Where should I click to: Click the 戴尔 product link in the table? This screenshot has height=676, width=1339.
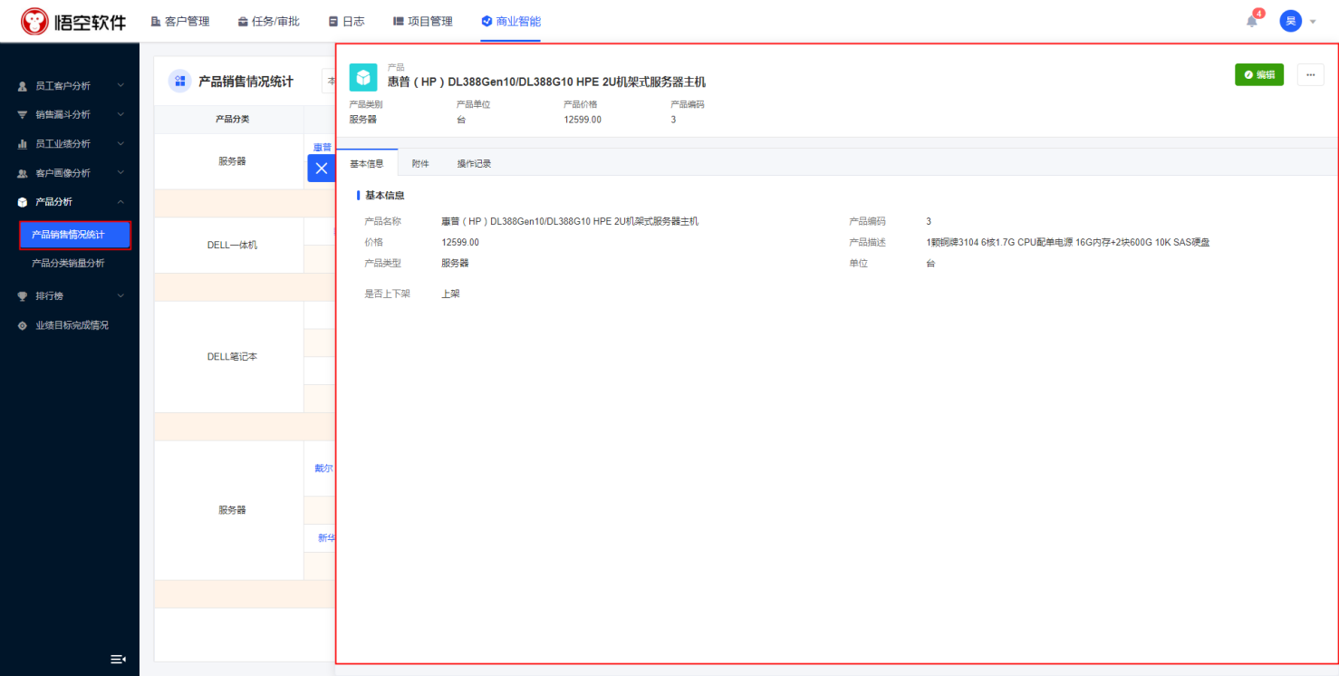(323, 468)
